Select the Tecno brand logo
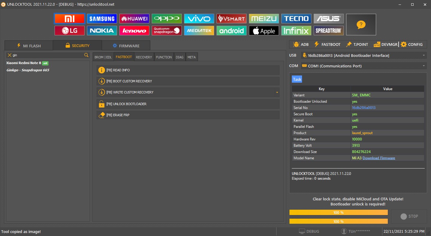This screenshot has height=236, width=431. tap(296, 19)
